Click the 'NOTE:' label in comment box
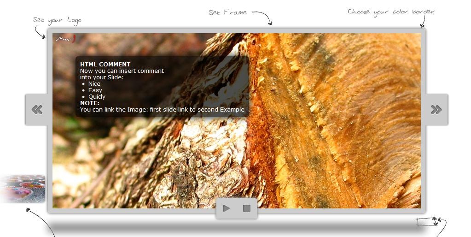Screen dimensions: 471x237 point(89,103)
